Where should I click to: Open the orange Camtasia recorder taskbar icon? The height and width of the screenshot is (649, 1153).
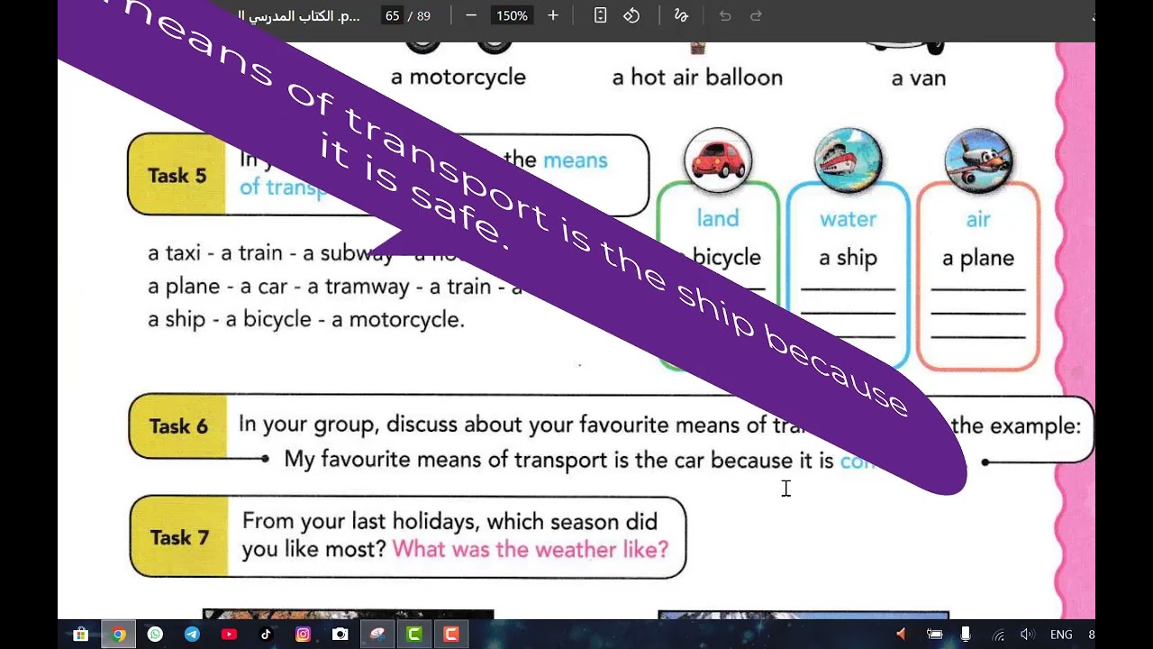pyautogui.click(x=451, y=635)
